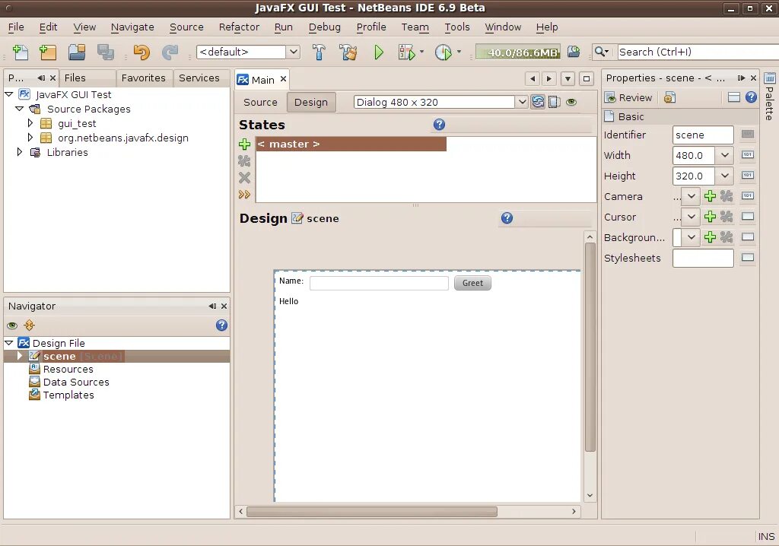Click the Save All toolbar icon

click(105, 52)
